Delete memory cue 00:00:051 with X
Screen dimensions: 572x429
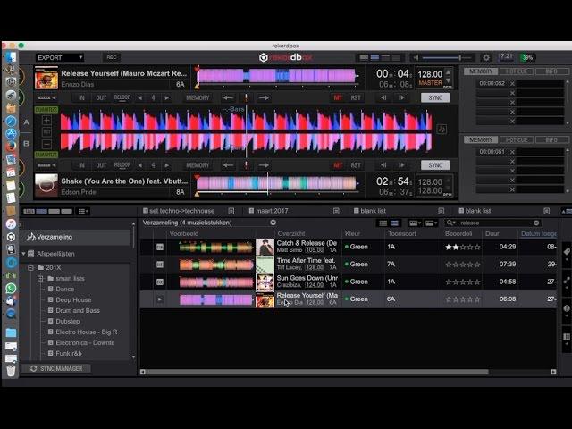512,152
